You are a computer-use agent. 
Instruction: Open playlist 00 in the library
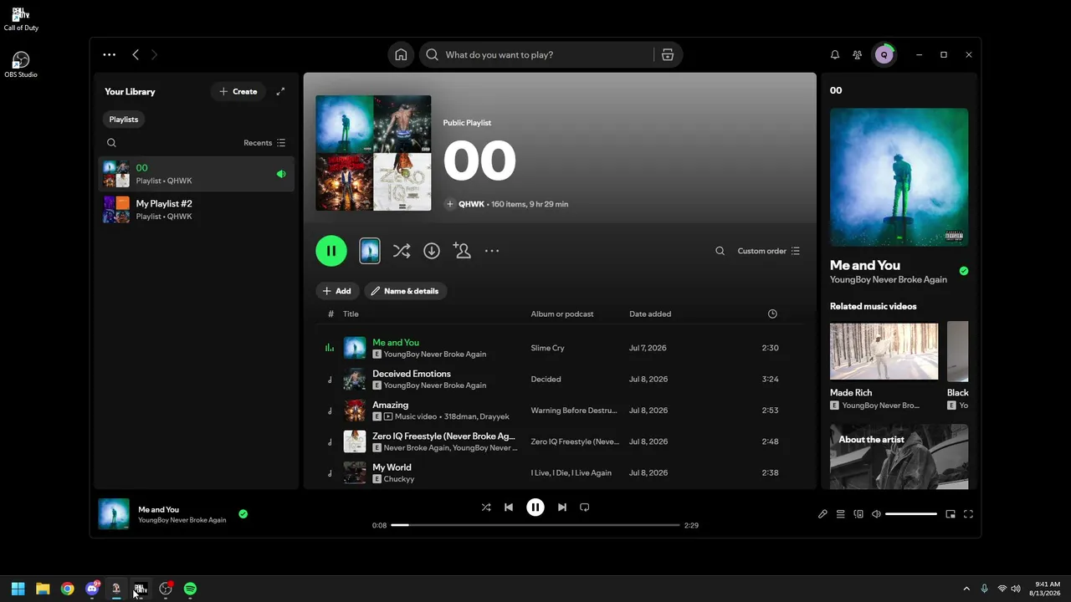pyautogui.click(x=196, y=174)
